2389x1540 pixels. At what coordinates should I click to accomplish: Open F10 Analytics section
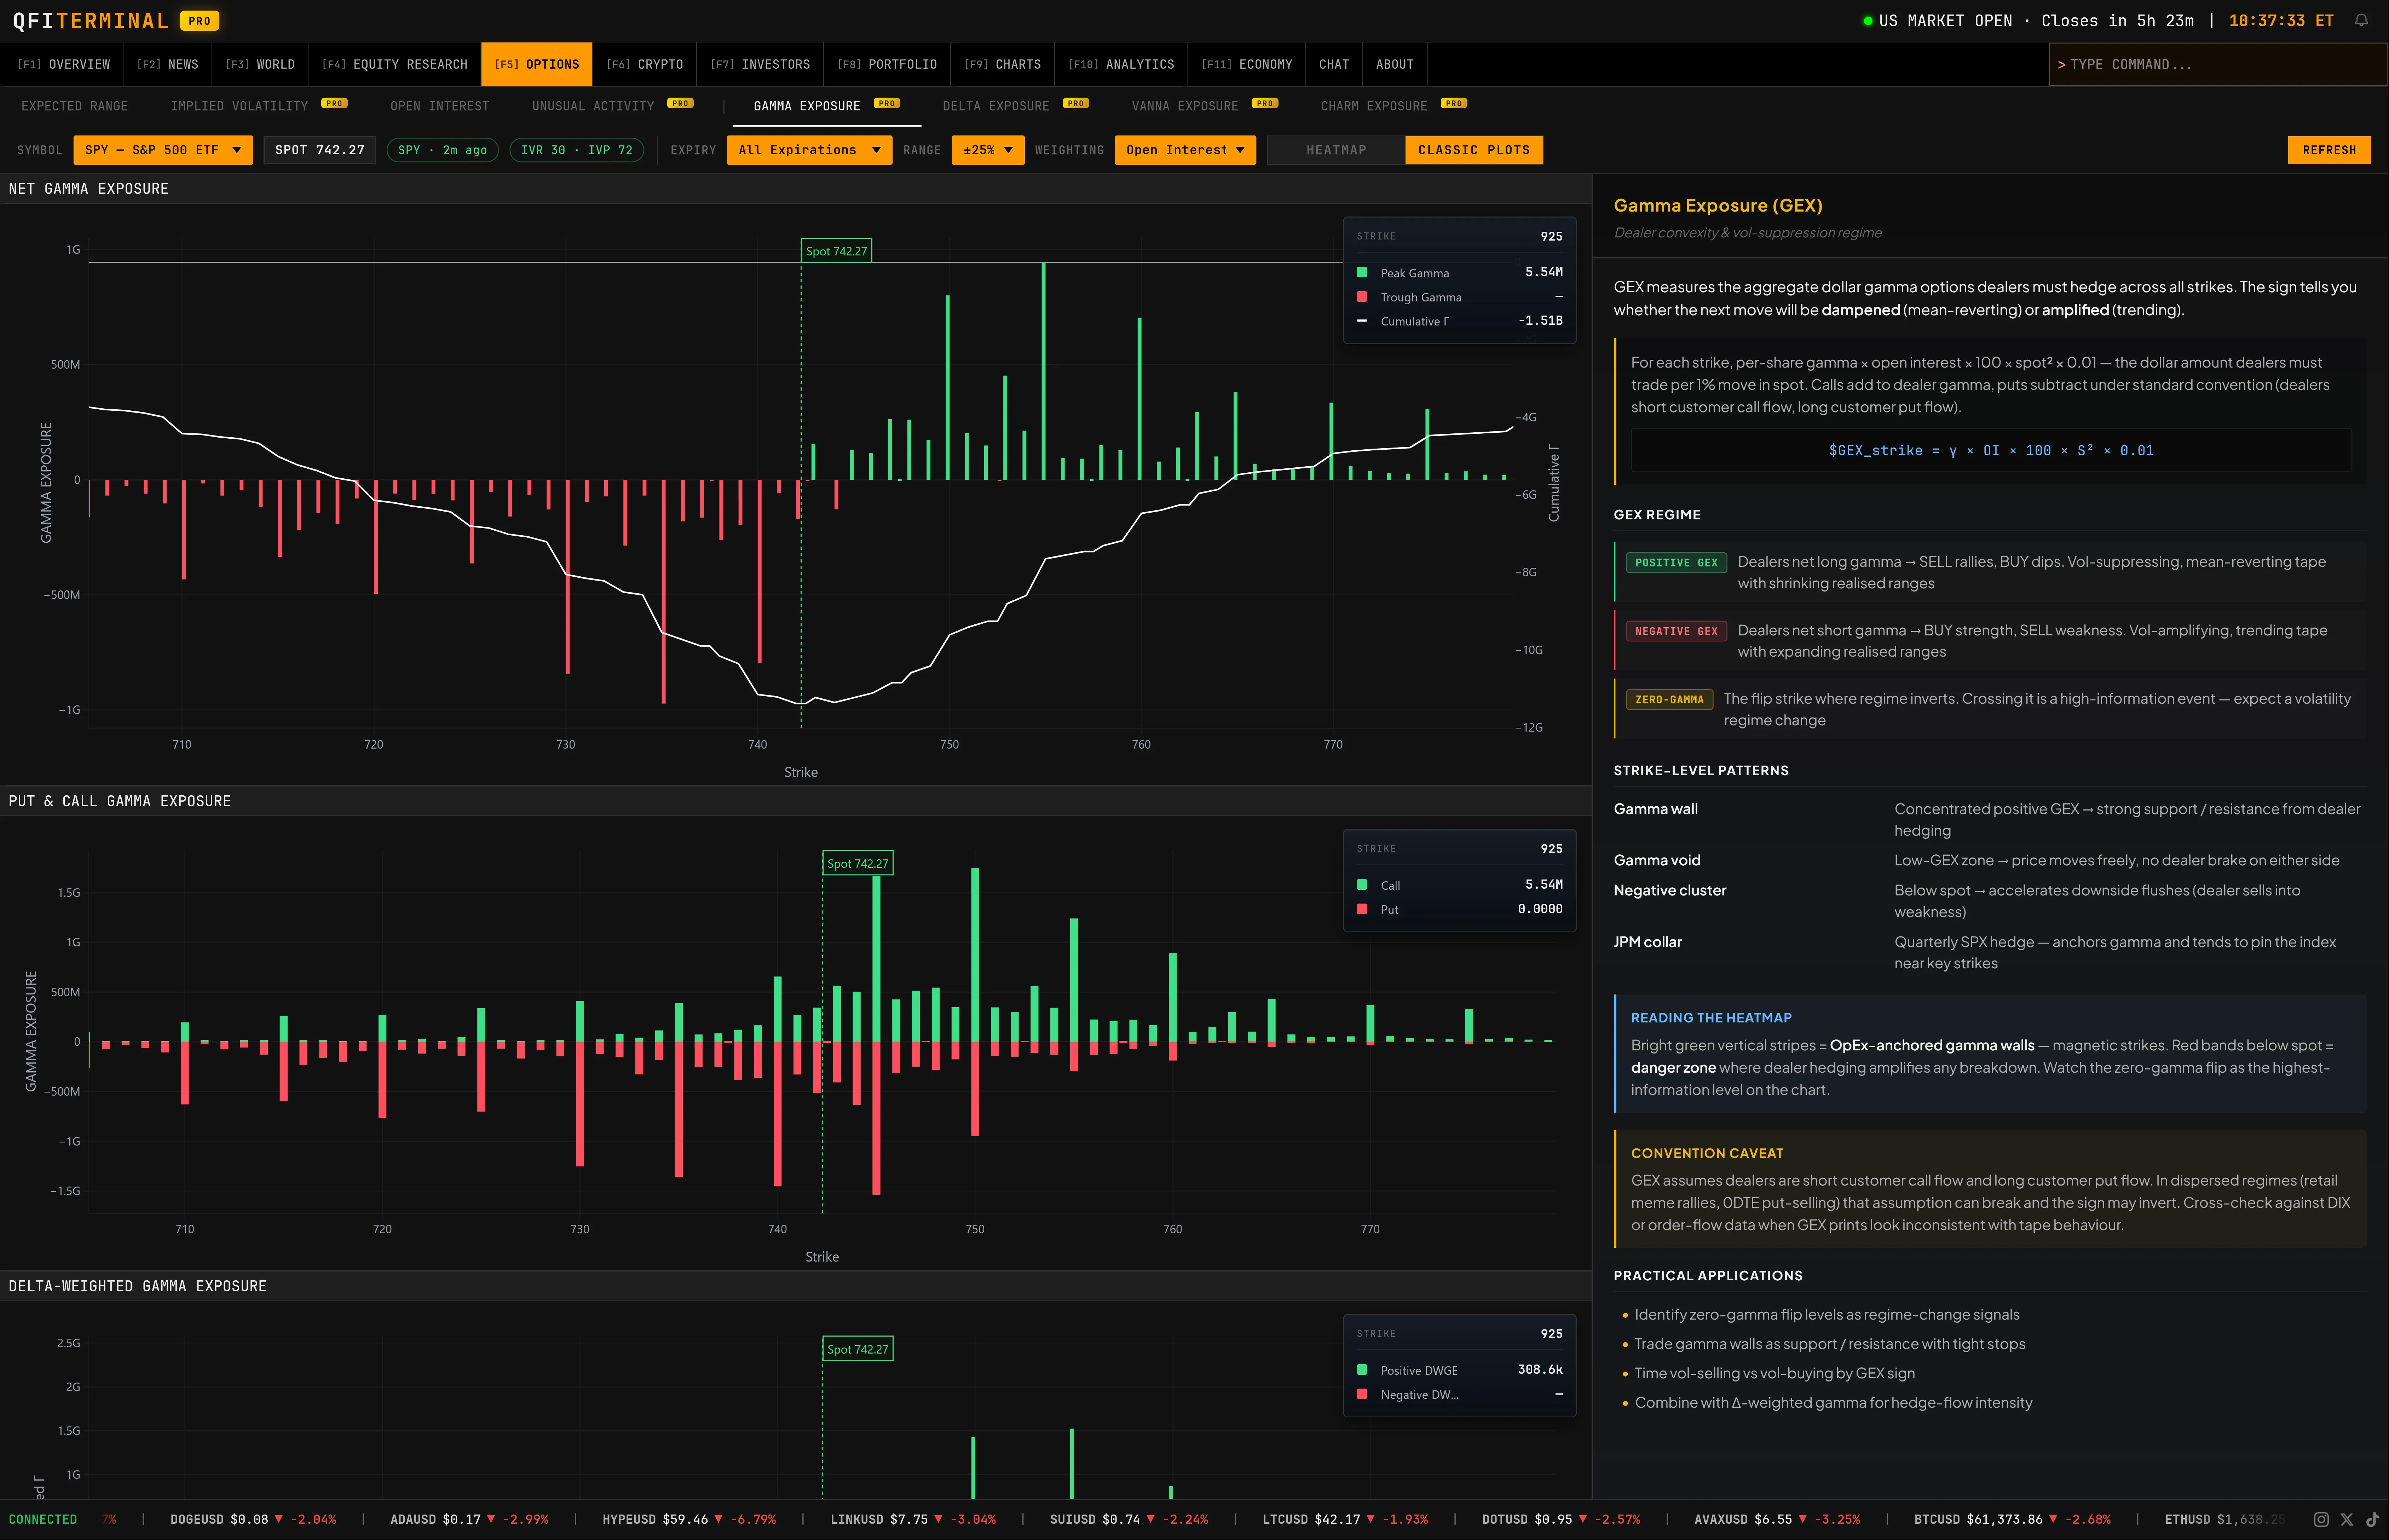(x=1121, y=64)
